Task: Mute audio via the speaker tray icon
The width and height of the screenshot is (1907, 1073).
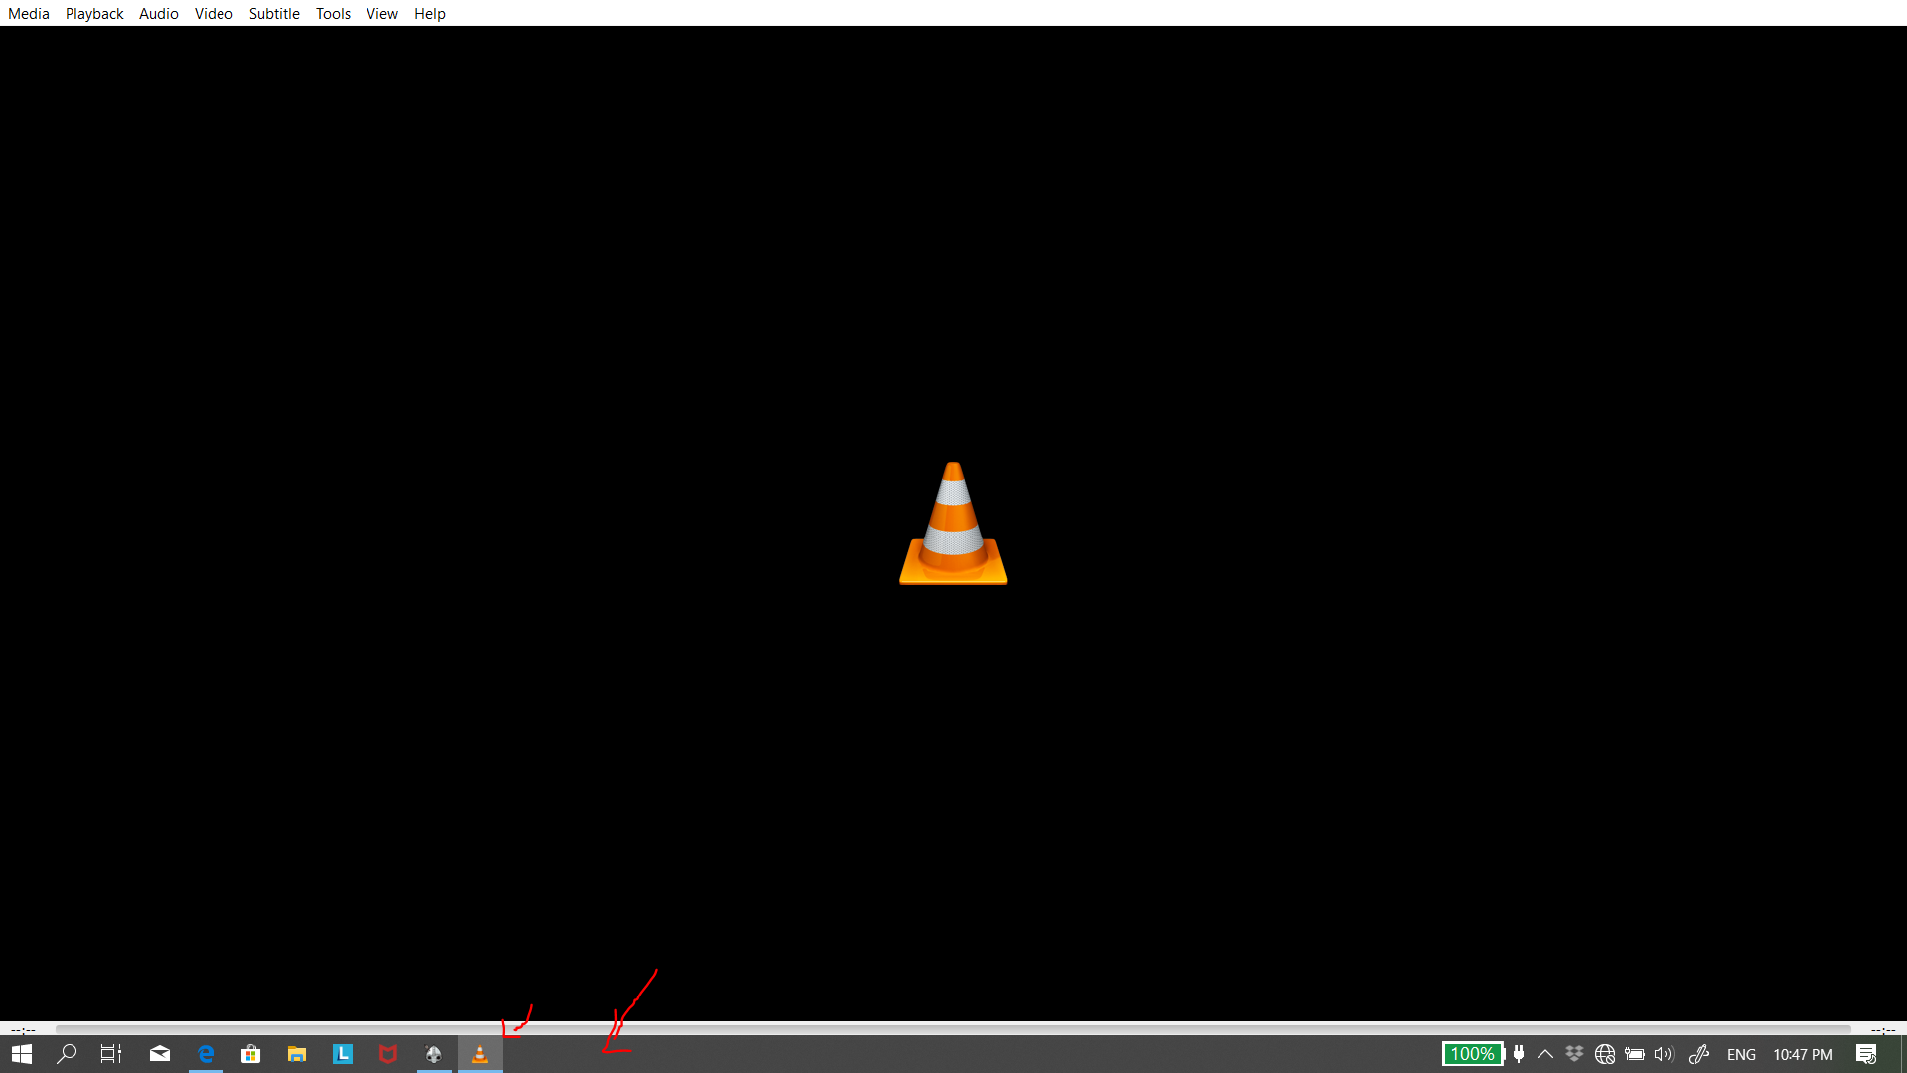Action: point(1664,1054)
